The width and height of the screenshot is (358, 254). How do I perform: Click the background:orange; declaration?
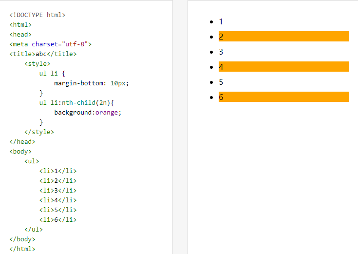click(88, 113)
